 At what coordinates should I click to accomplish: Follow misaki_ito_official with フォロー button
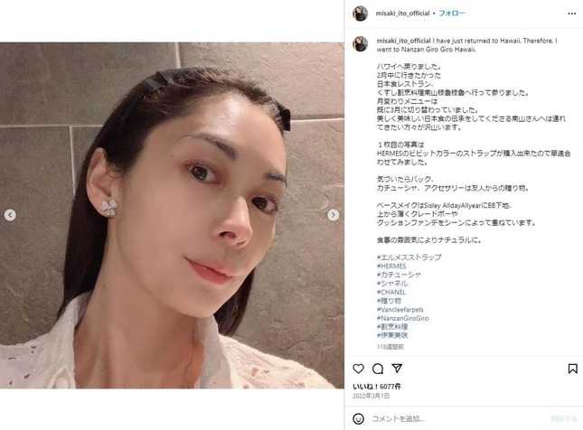tap(452, 14)
